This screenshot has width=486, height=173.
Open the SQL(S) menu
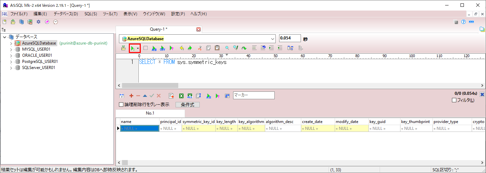[x=91, y=14]
